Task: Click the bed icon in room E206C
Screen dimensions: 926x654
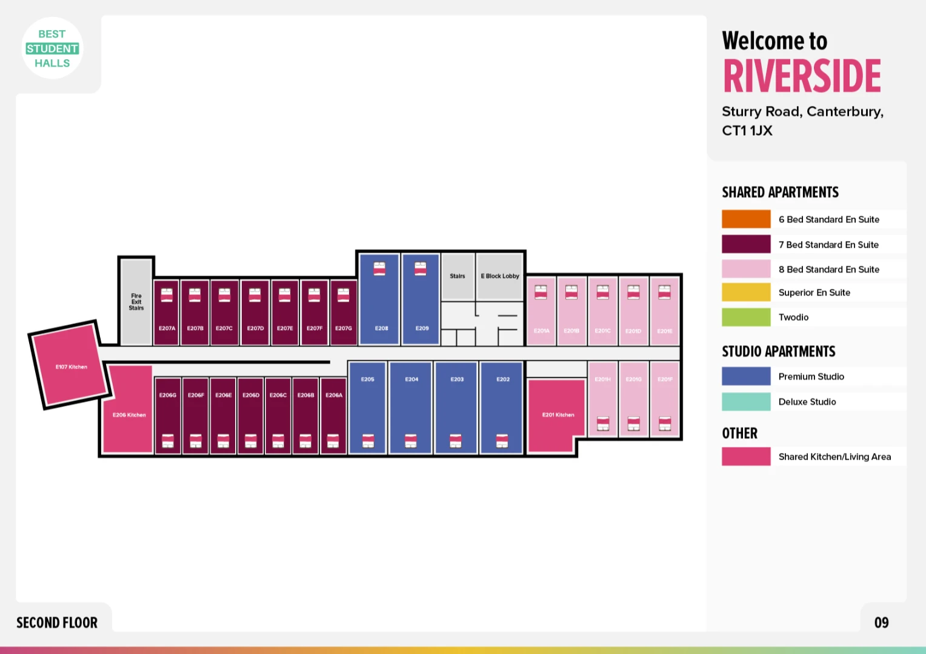Action: (x=278, y=441)
